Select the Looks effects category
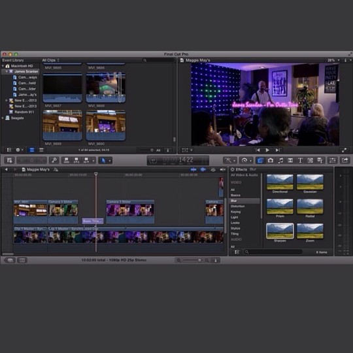The width and height of the screenshot is (353, 353). coord(235,223)
